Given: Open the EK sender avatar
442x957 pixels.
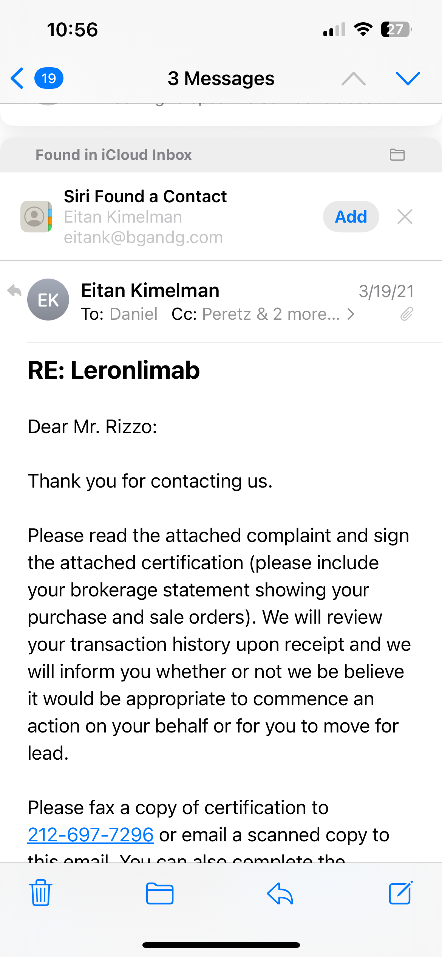Looking at the screenshot, I should click(48, 300).
